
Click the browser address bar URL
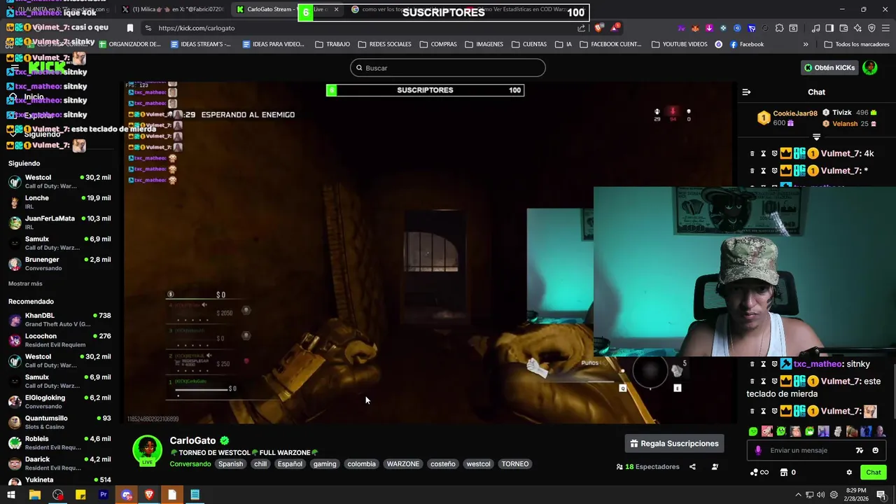tap(196, 28)
